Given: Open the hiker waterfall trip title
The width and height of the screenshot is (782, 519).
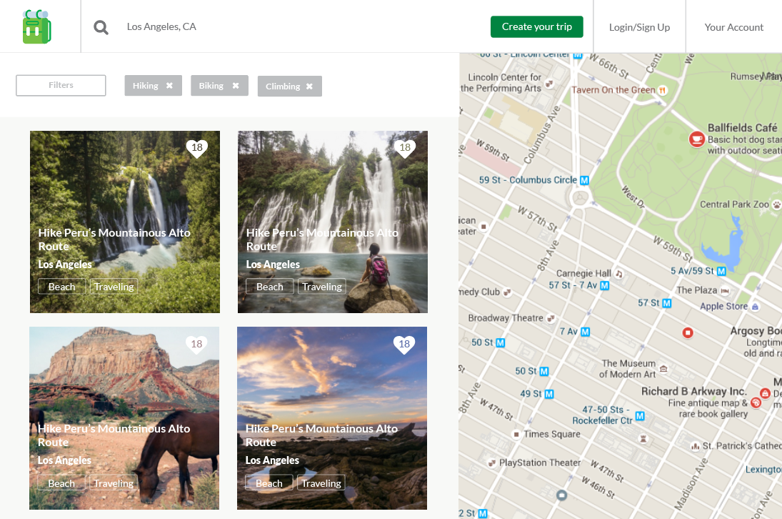Looking at the screenshot, I should click(322, 239).
